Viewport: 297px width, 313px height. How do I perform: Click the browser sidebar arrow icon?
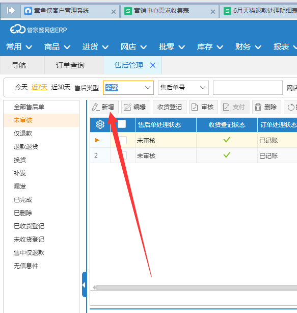pos(10,10)
